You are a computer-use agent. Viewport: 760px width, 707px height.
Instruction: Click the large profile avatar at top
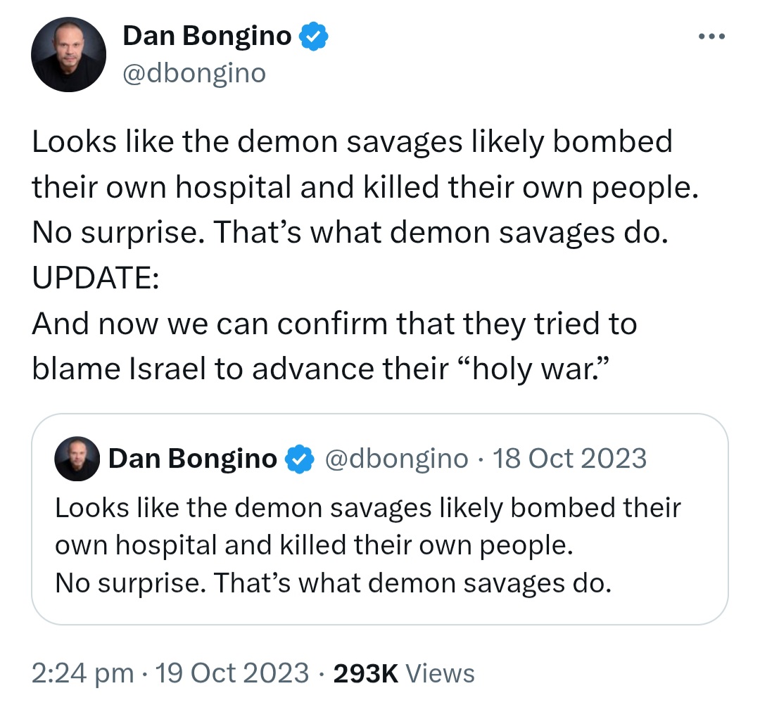tap(69, 54)
